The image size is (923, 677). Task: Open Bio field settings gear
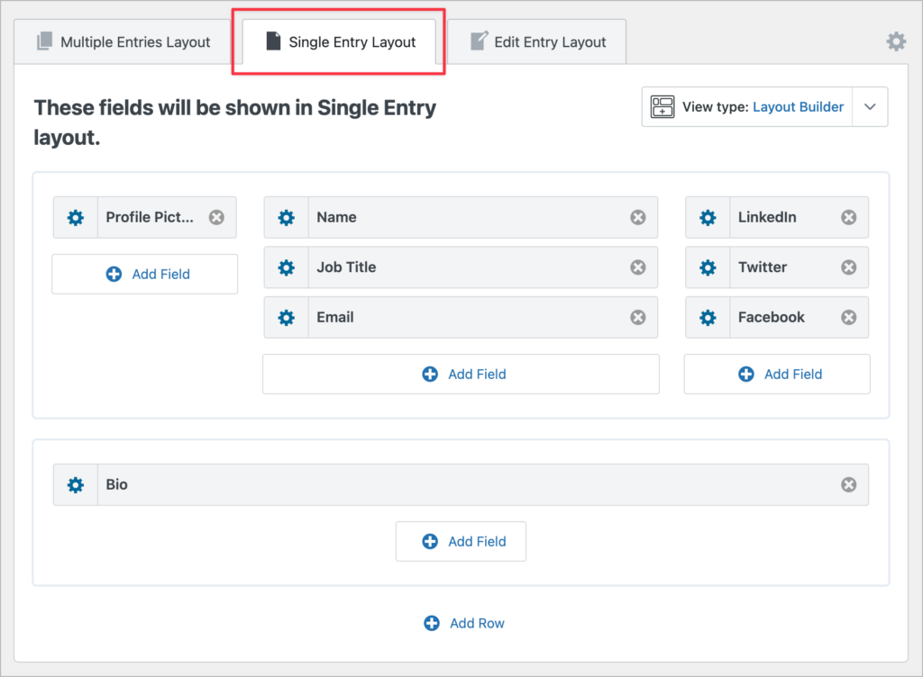[76, 485]
